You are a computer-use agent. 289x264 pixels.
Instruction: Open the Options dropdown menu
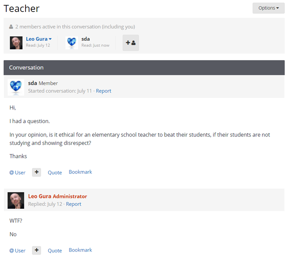[268, 8]
